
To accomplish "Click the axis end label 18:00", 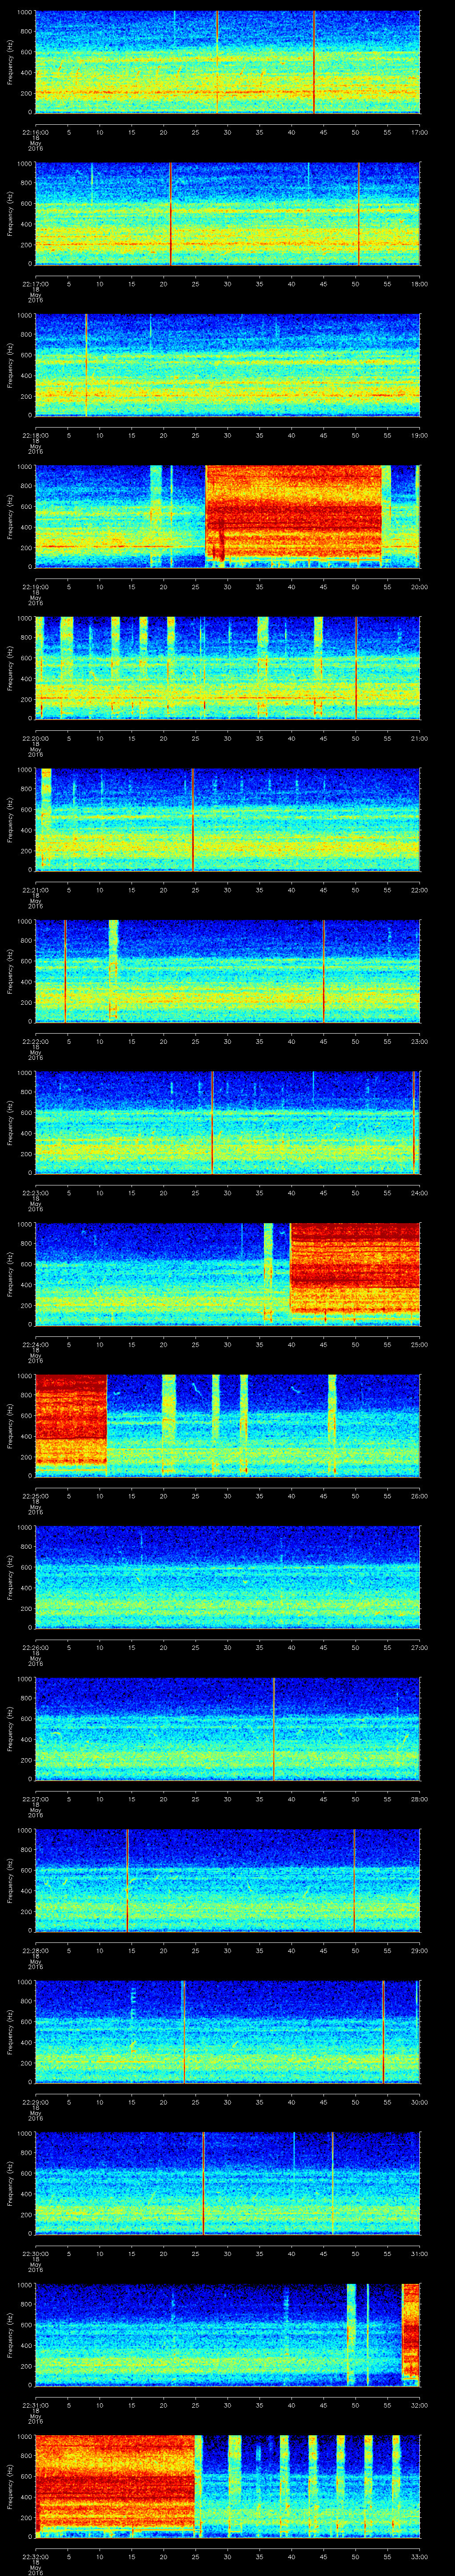I will click(x=419, y=284).
